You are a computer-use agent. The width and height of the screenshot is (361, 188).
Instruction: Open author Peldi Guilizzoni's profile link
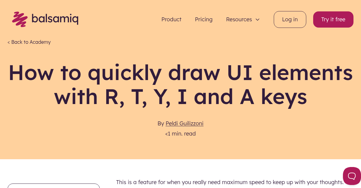(184, 123)
